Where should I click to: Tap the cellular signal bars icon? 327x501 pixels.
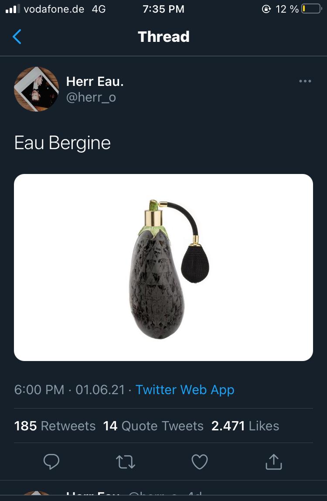point(11,9)
